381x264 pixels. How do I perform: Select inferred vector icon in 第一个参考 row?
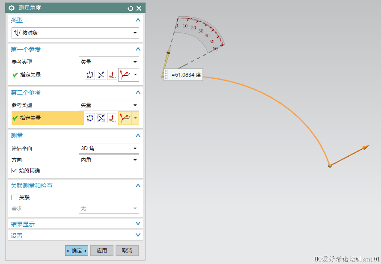pos(125,75)
